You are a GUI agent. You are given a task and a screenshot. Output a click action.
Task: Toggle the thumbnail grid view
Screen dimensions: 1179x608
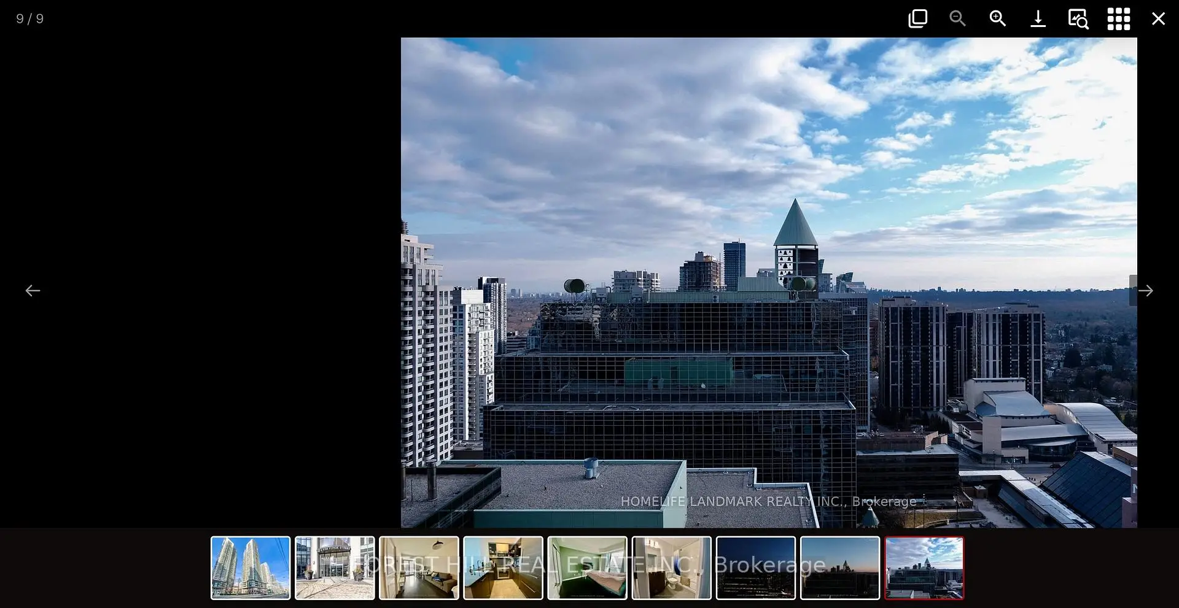point(1118,18)
